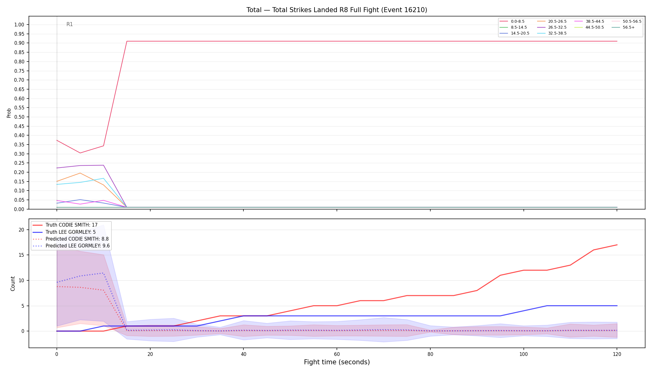The image size is (652, 373).
Task: Click the R1 round marker label
Action: (70, 24)
